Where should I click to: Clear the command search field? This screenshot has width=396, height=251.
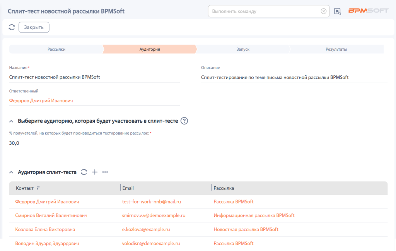click(324, 11)
